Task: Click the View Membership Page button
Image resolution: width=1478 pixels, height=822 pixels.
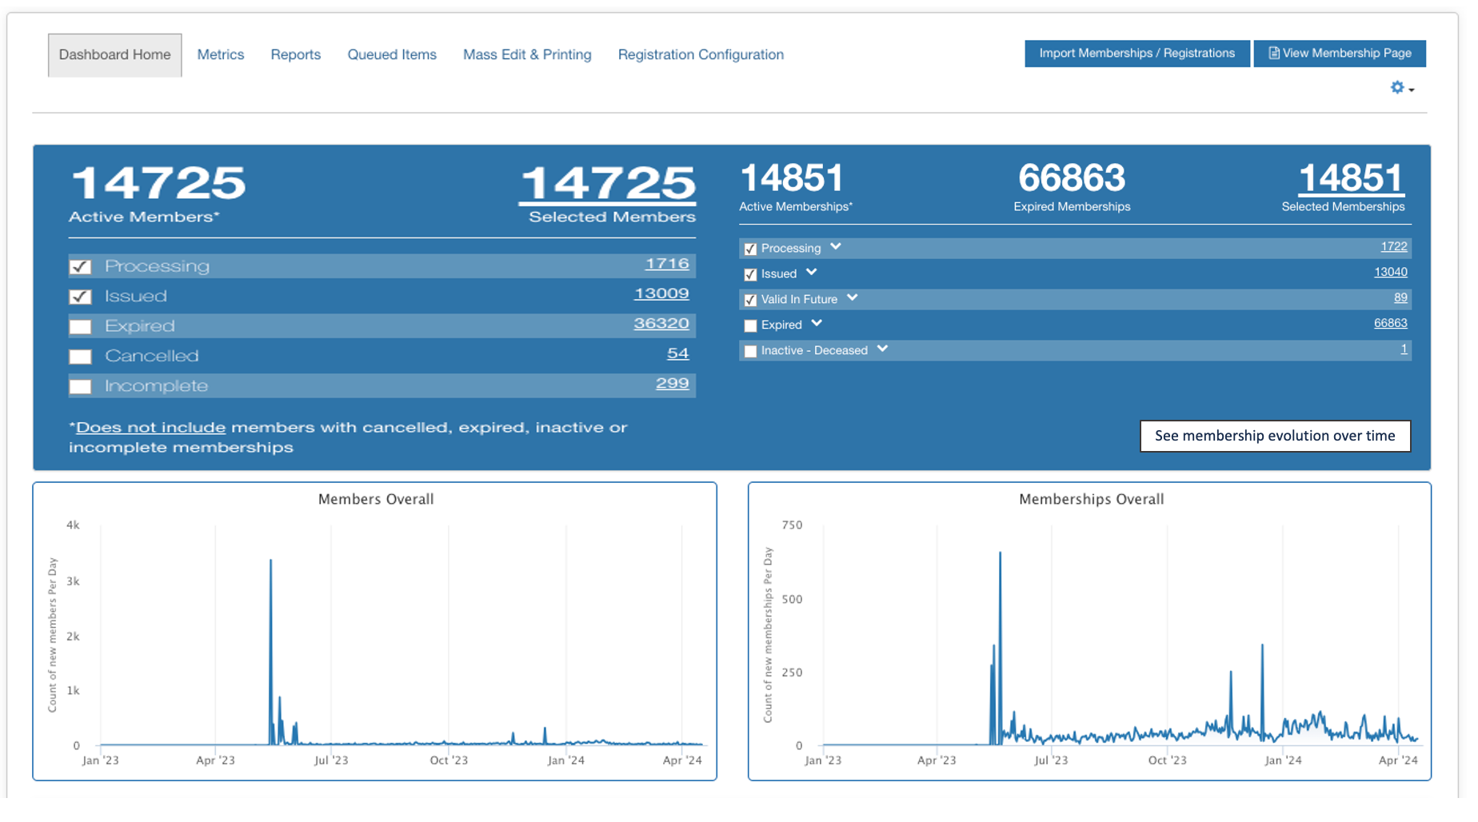Action: tap(1340, 54)
